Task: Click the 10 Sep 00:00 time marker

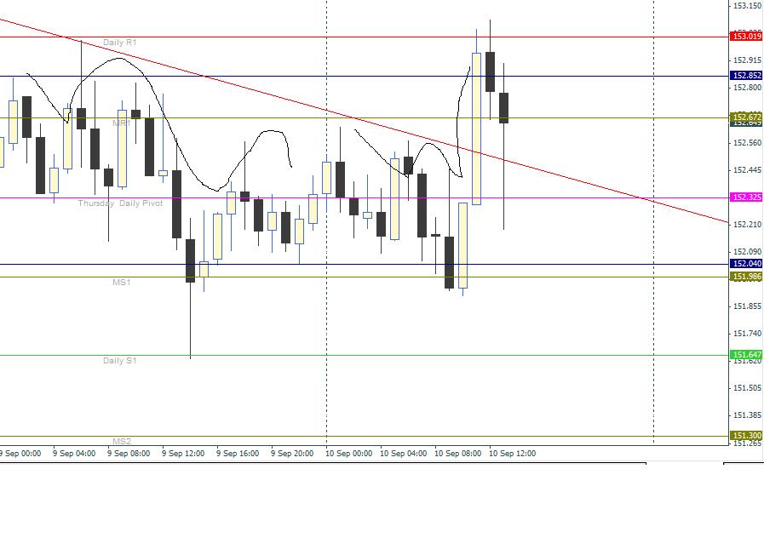Action: click(x=348, y=453)
